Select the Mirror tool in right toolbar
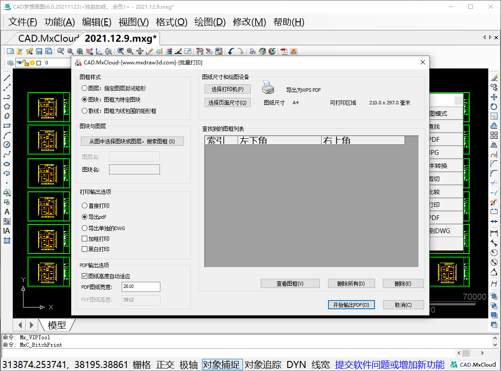 494,145
